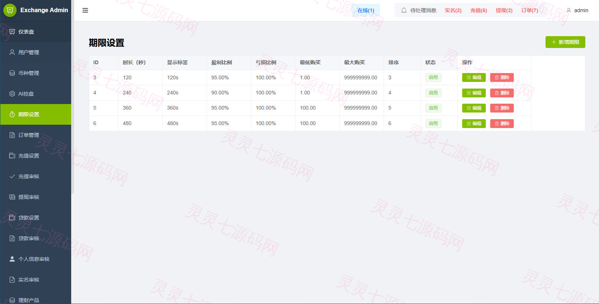Image resolution: width=599 pixels, height=304 pixels.
Task: Click 在线(1) online indicator
Action: (x=366, y=10)
